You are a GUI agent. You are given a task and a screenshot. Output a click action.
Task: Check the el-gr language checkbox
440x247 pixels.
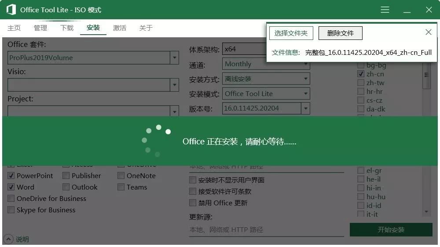[361, 170]
